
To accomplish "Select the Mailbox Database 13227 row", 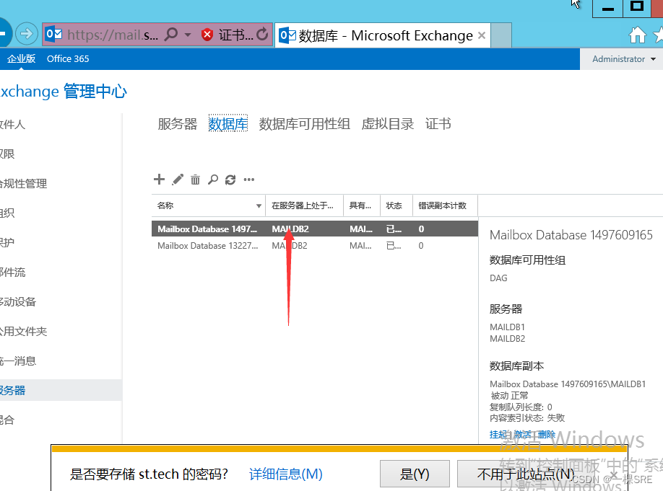I will (209, 245).
